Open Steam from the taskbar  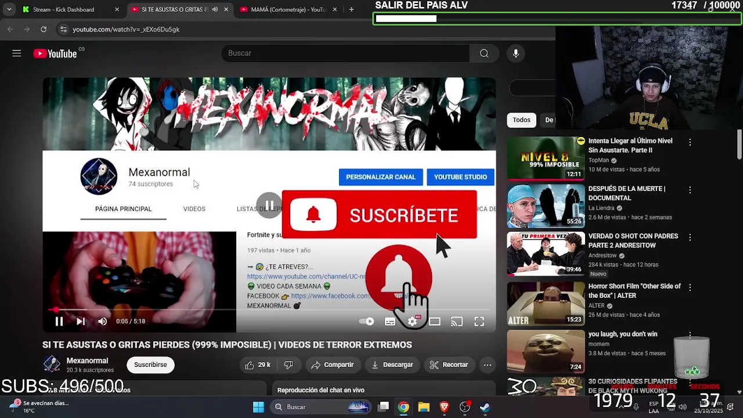click(x=485, y=407)
